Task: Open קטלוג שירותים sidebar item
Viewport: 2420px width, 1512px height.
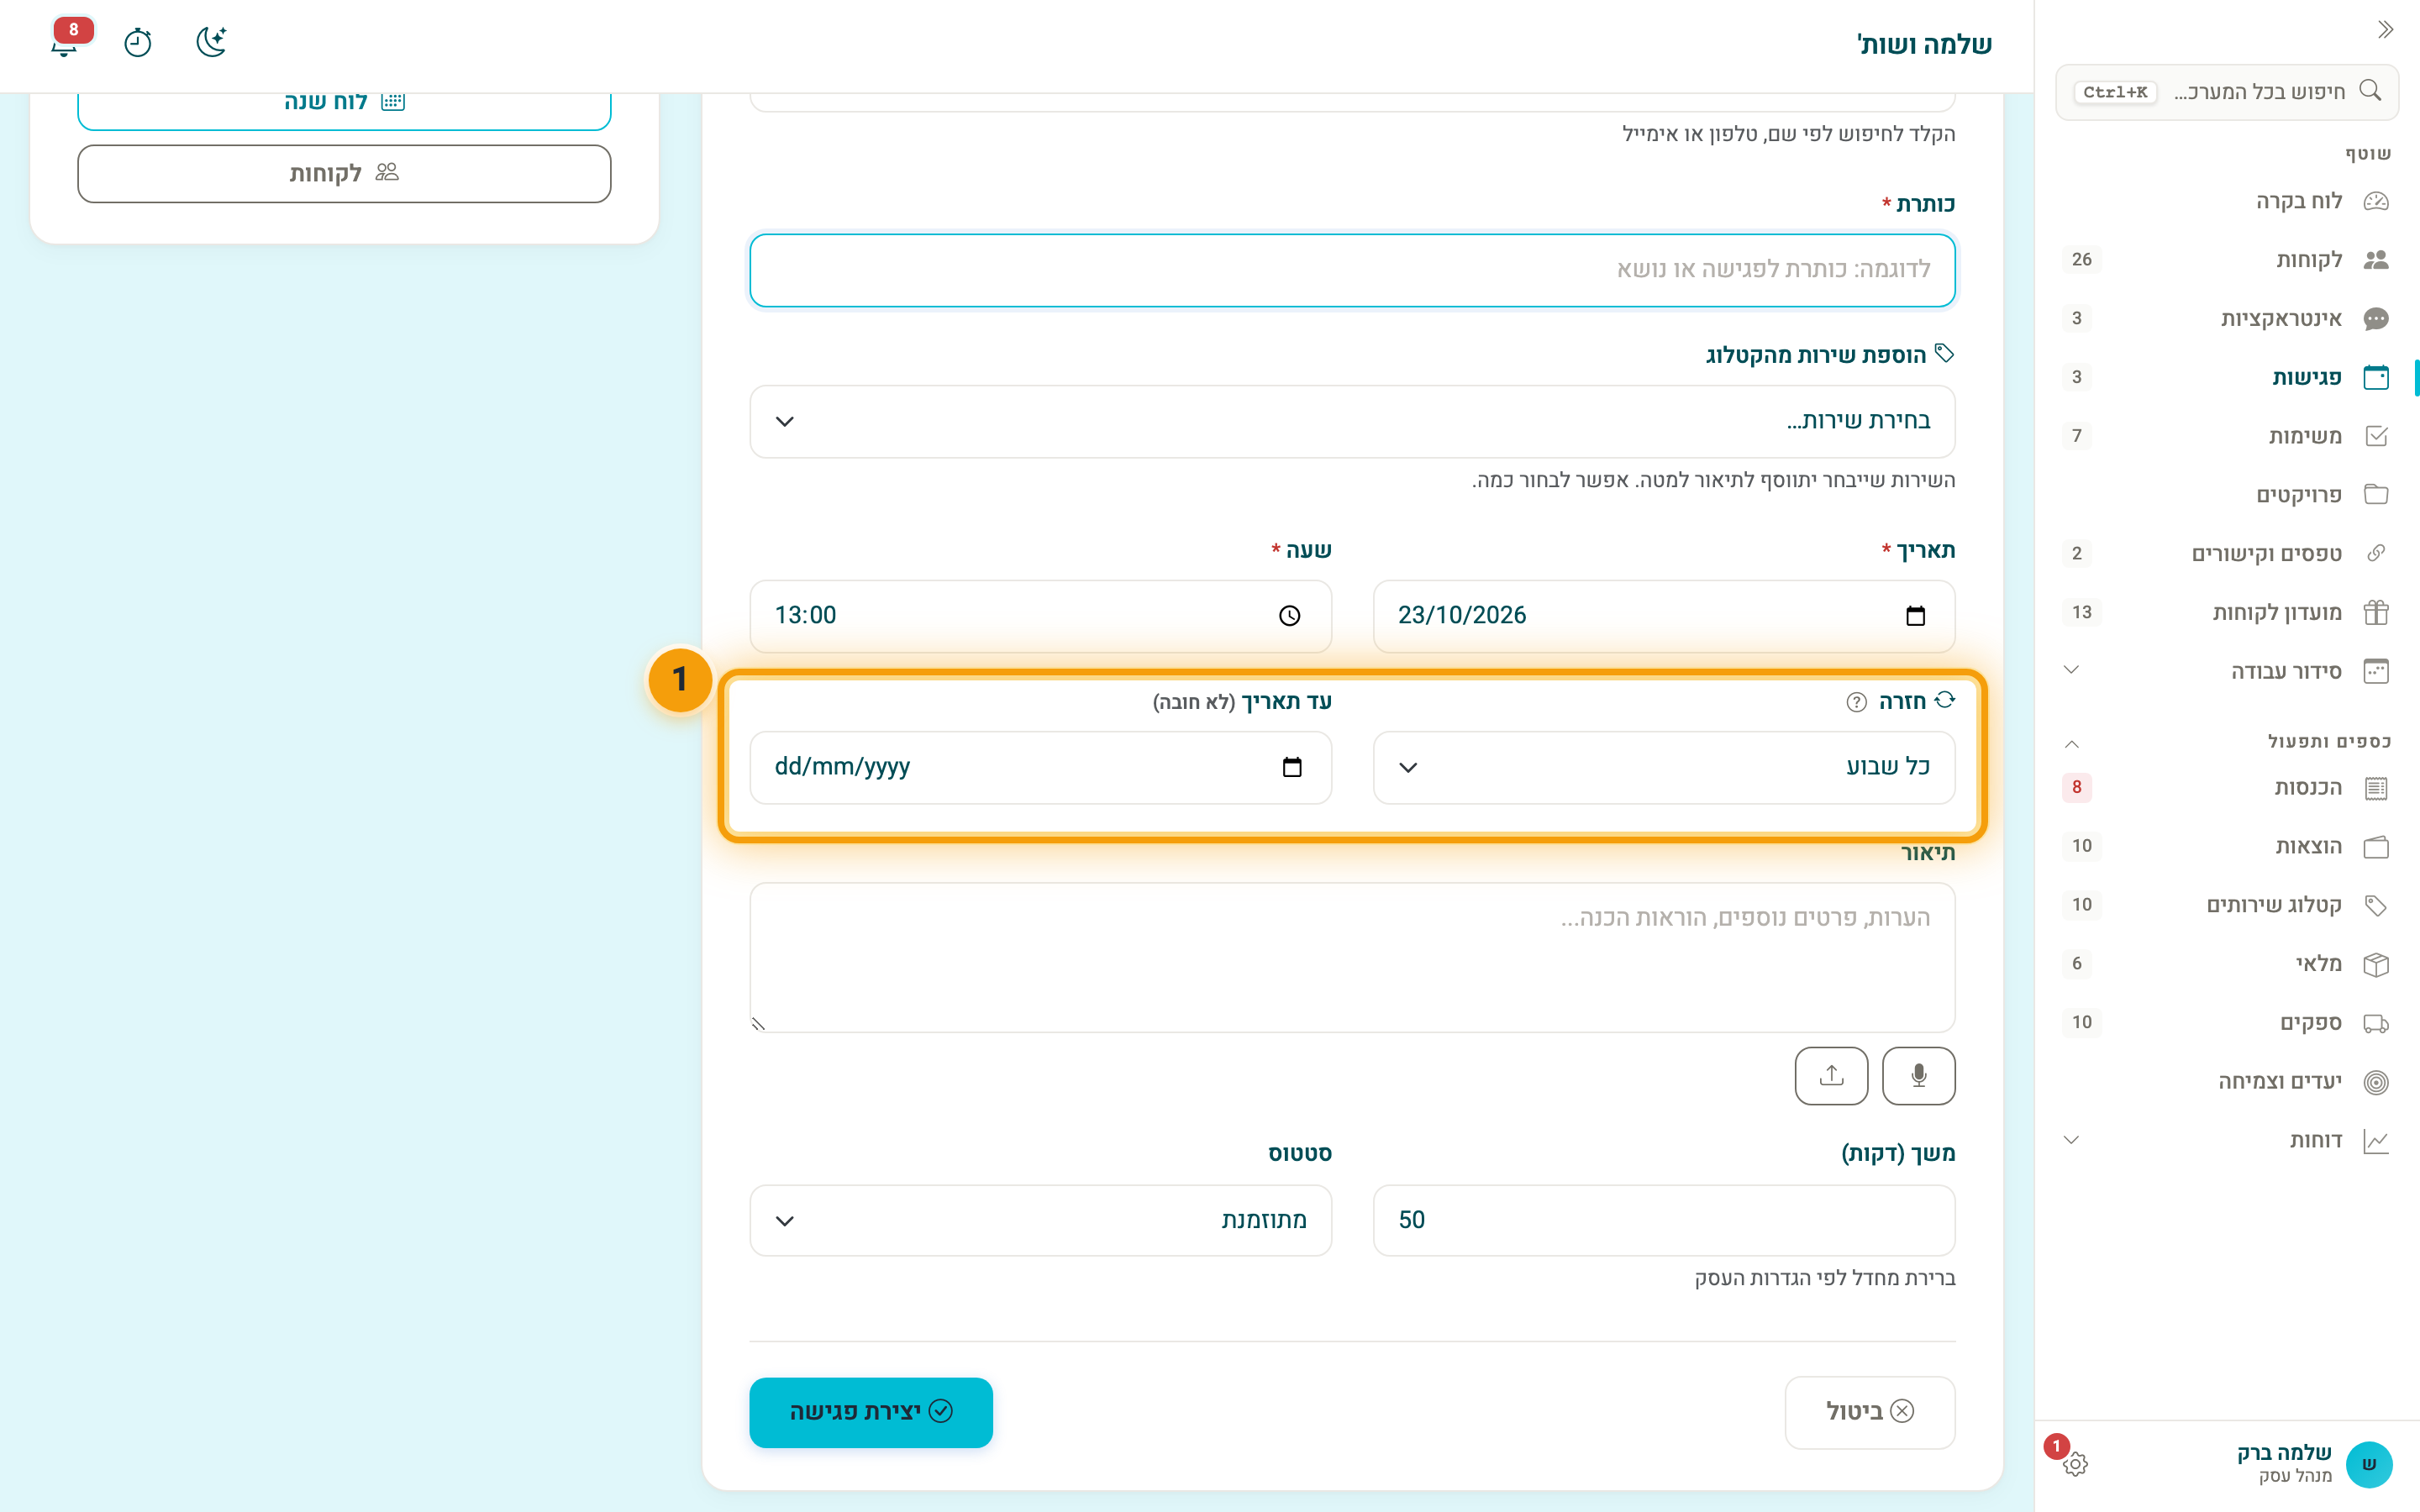Action: (2227, 905)
